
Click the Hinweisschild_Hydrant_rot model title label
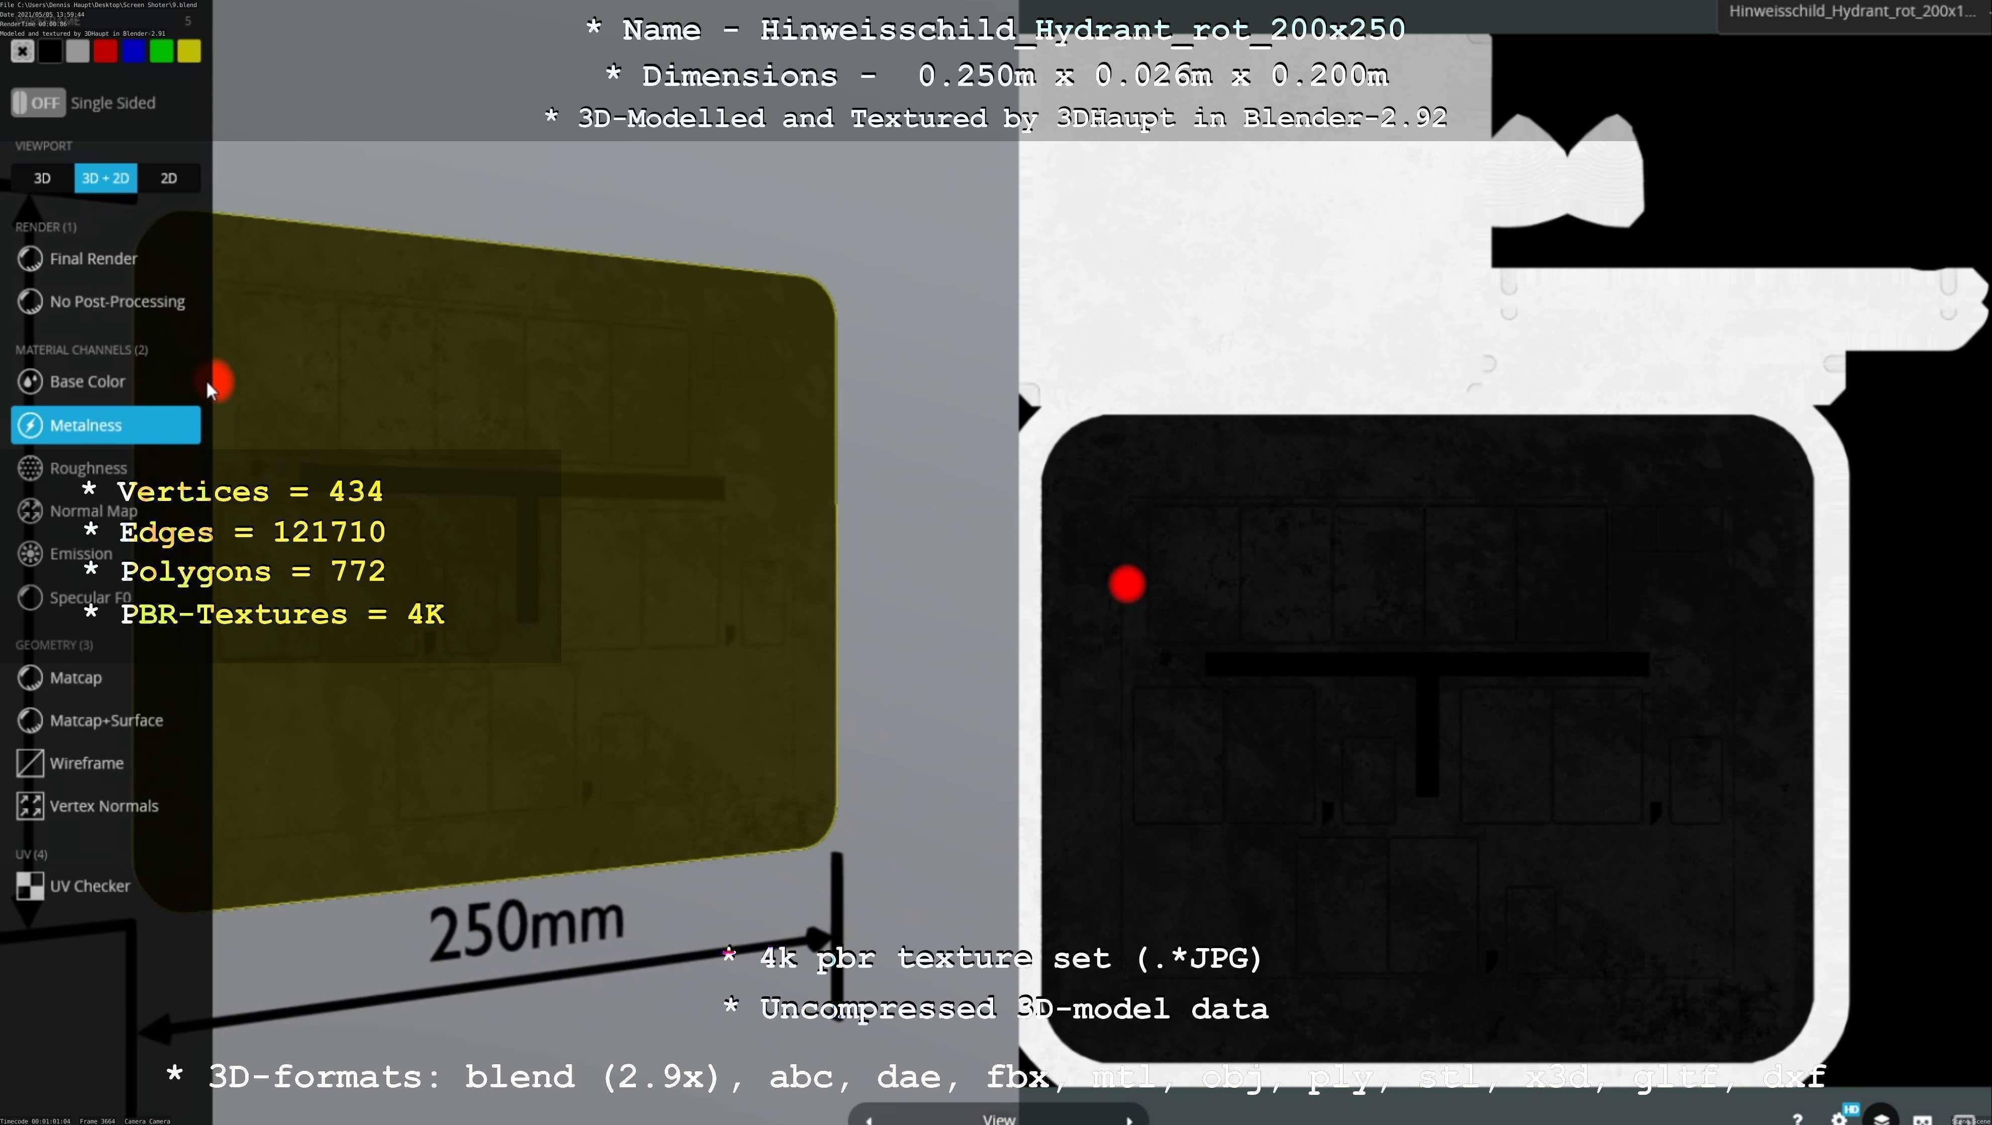[x=1852, y=12]
